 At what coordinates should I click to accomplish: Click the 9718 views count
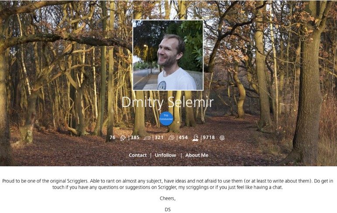(x=209, y=138)
